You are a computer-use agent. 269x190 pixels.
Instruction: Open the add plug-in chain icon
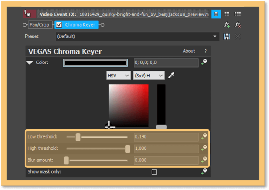tap(227, 25)
